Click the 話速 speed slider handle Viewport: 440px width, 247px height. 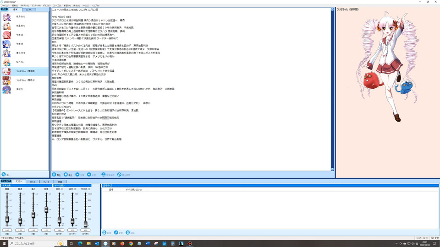20,221
